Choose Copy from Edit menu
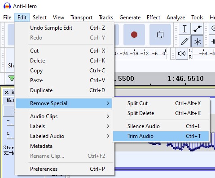This screenshot has height=178, width=215. tap(65, 71)
